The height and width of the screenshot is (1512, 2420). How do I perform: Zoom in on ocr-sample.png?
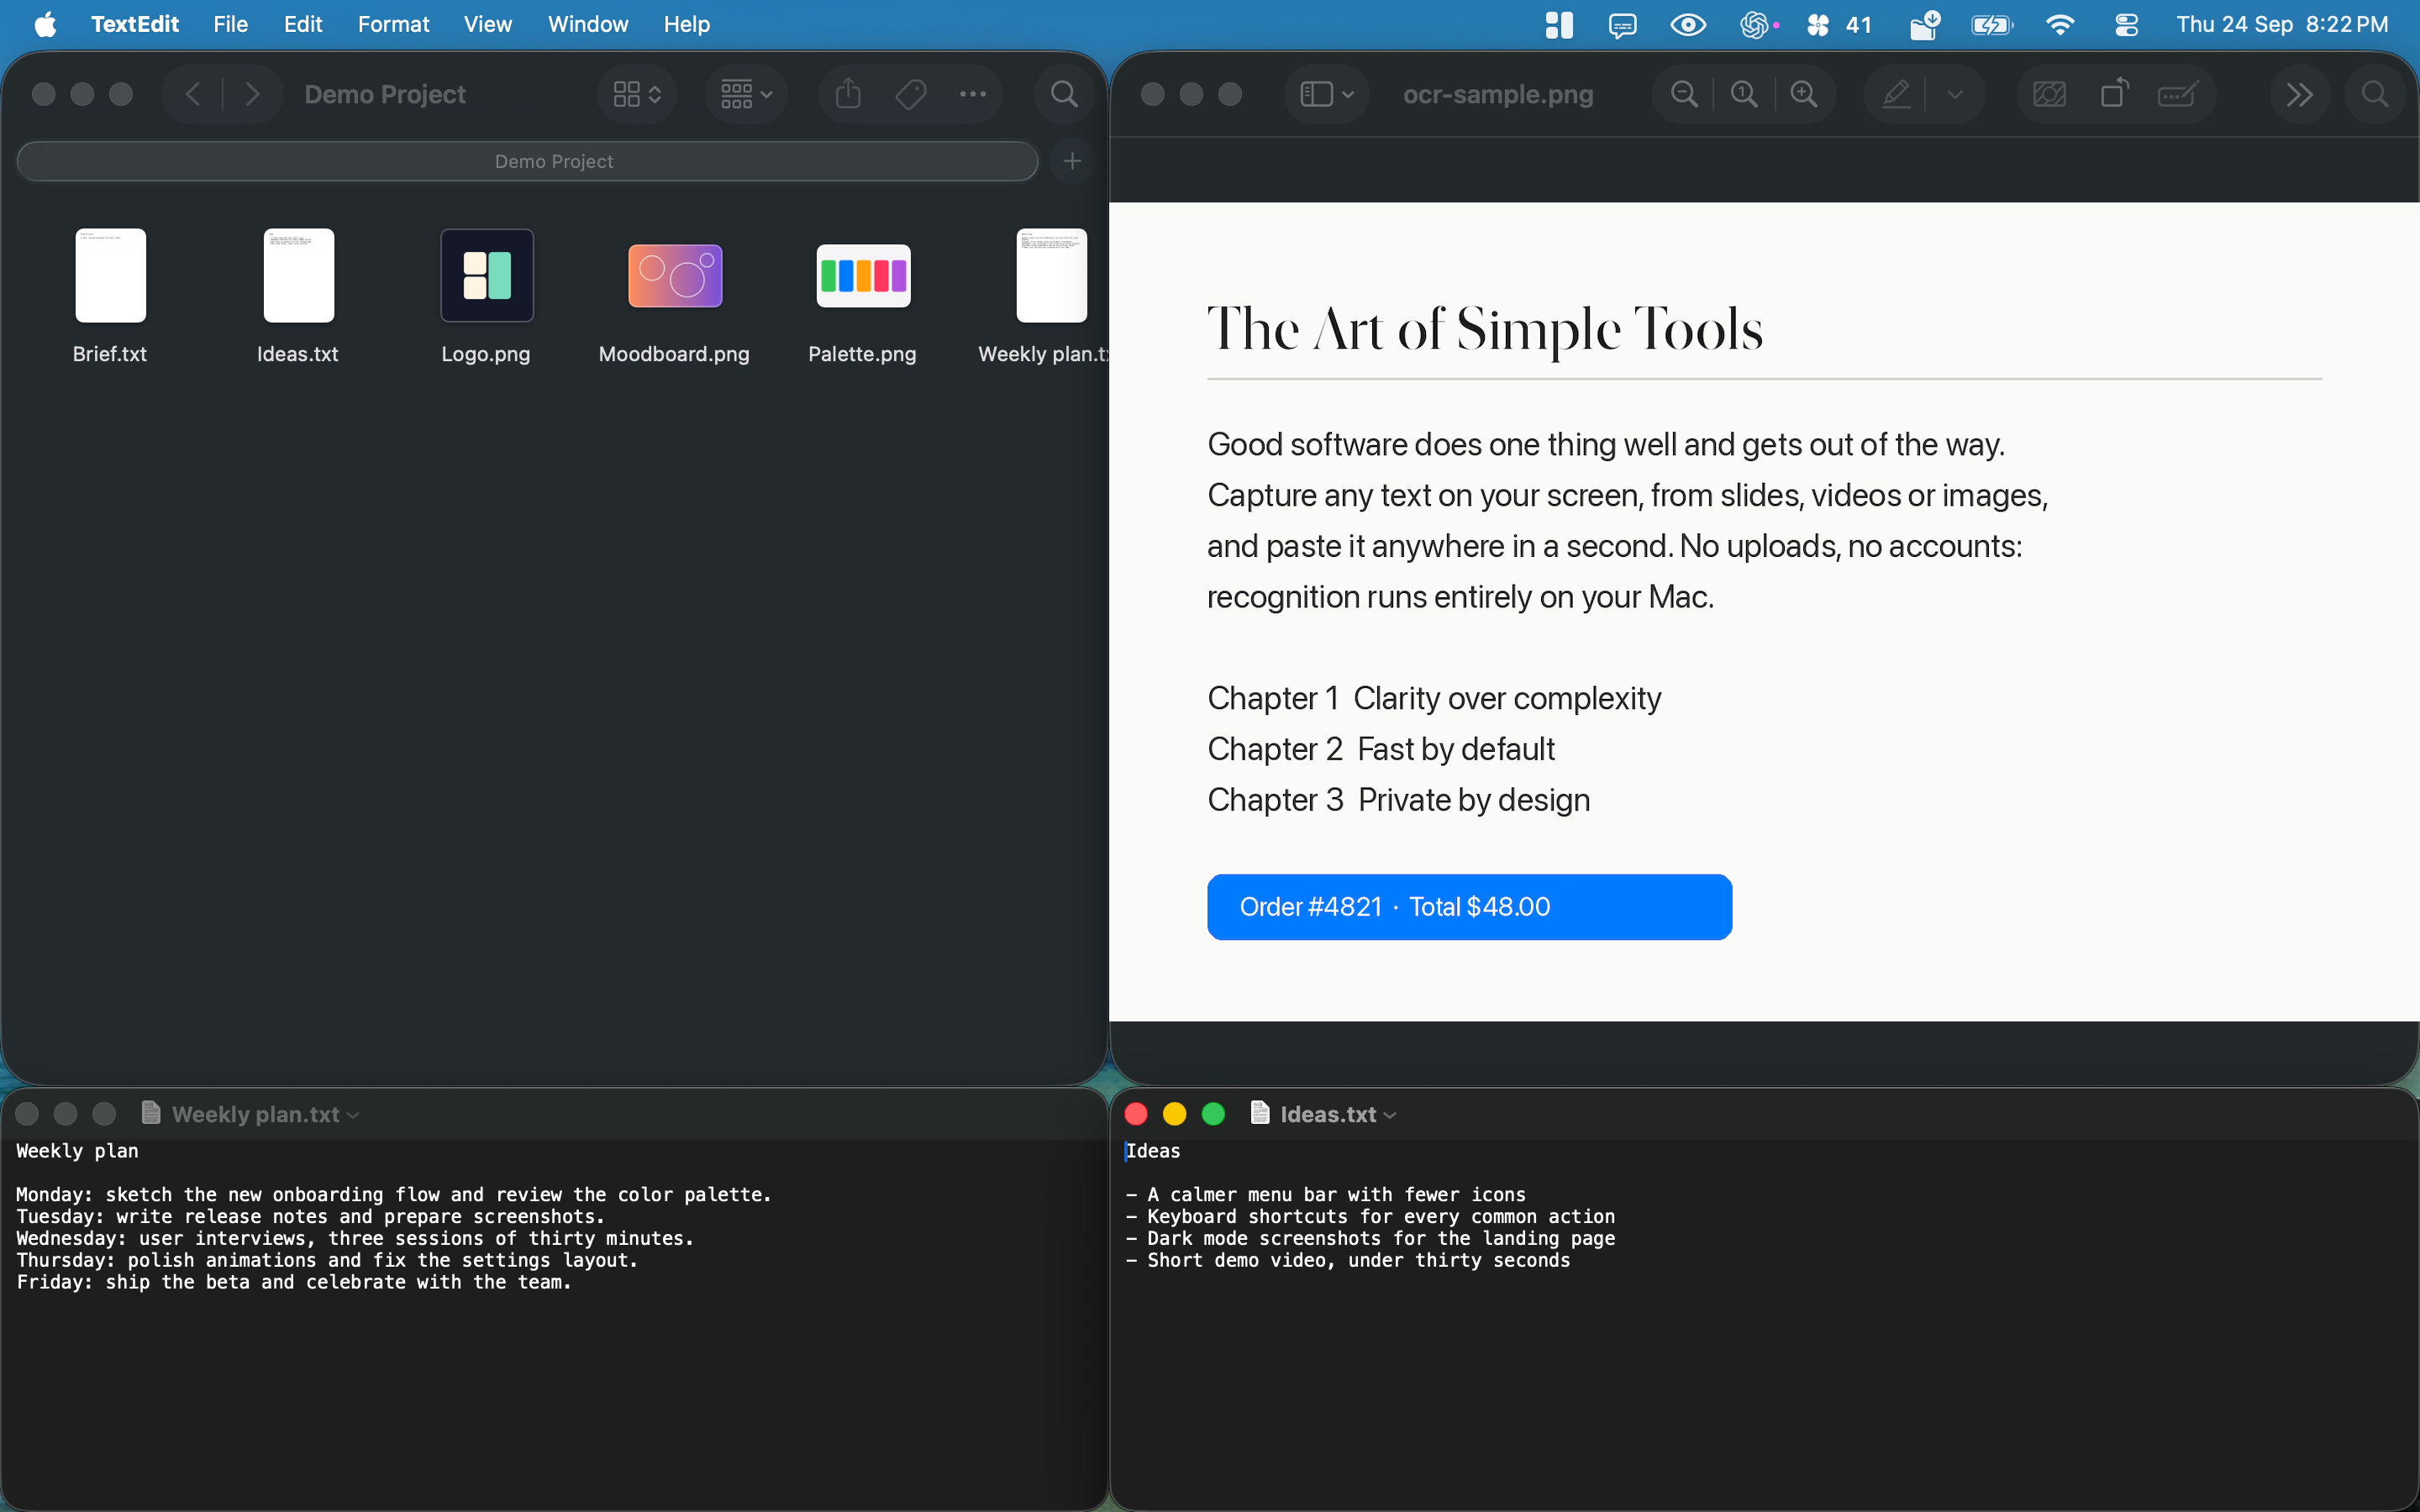point(1804,94)
